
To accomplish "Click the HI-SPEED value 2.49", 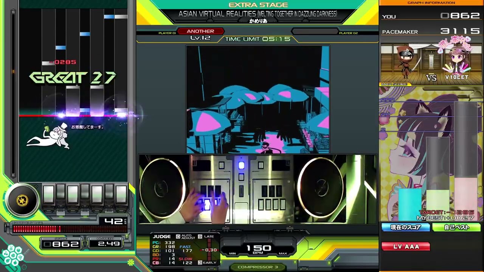I will [109, 244].
